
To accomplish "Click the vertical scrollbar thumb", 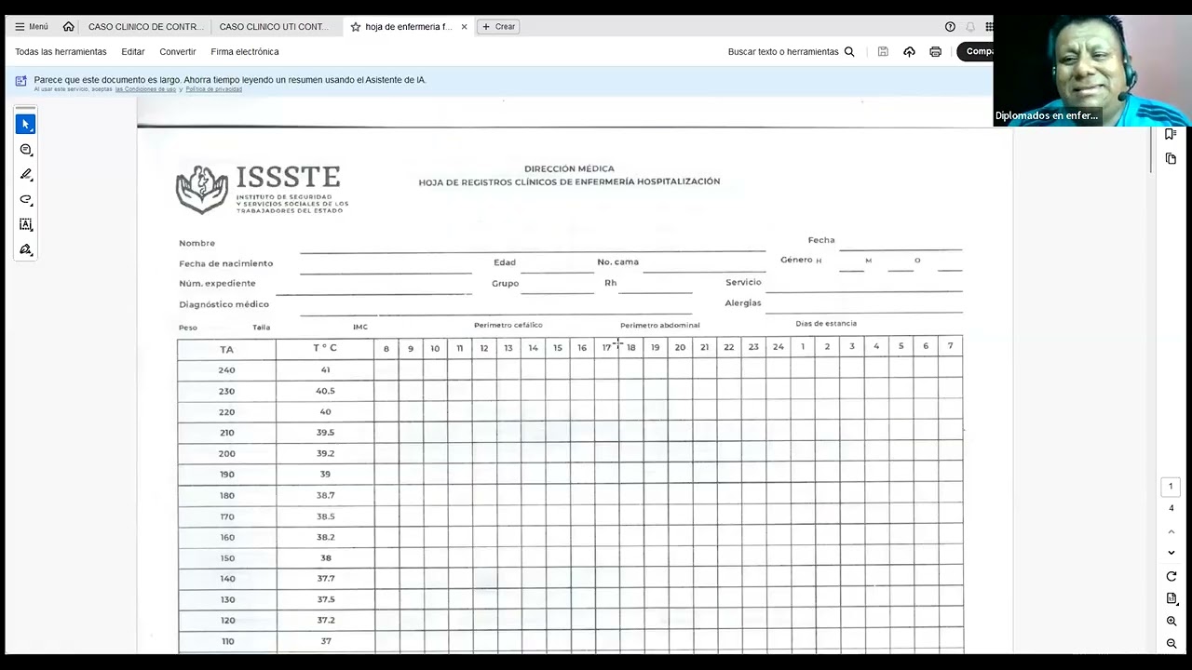I will pos(1152,149).
